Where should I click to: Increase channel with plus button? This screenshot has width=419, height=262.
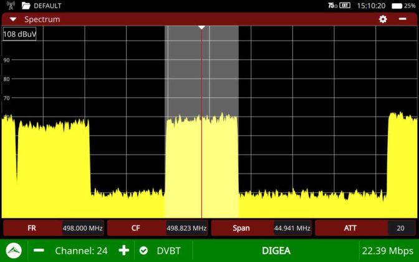124,251
